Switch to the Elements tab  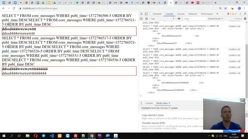(157, 14)
